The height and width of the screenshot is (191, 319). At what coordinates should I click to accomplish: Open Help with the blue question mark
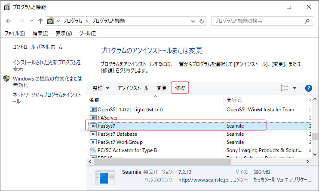point(308,88)
